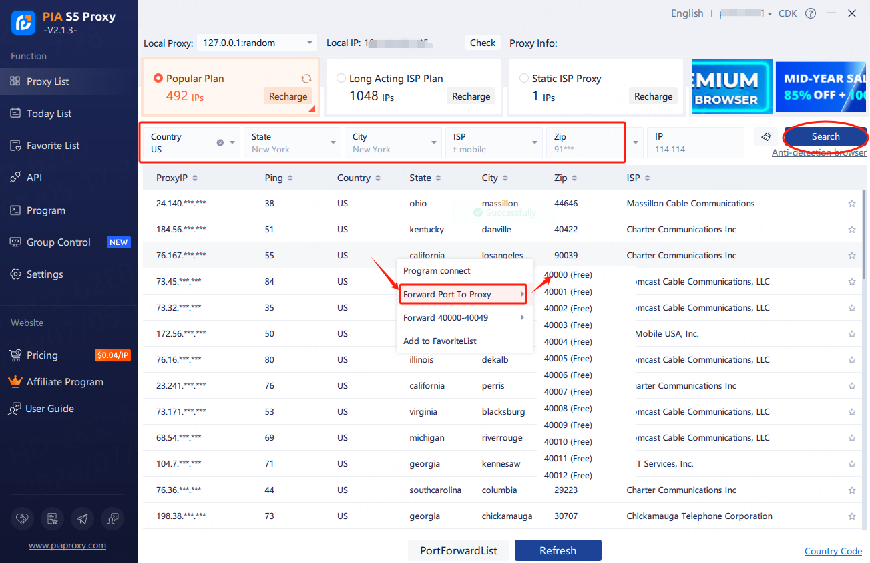Viewport: 870px width, 563px height.
Task: Recharge the Long Acting ISP Plan
Action: [x=471, y=96]
